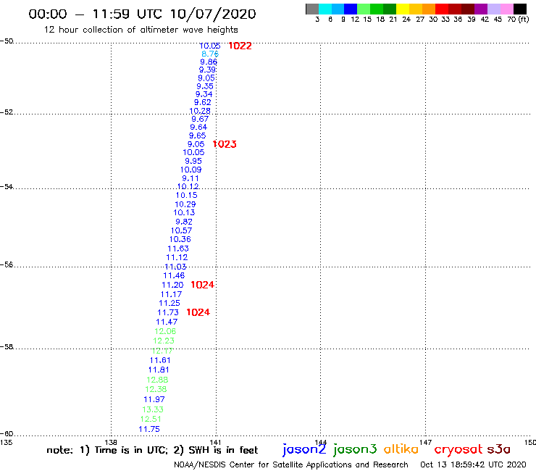Click the NOAA/NESDIS Center credit line
Viewport: 536px width, 471px height.
pos(291,464)
